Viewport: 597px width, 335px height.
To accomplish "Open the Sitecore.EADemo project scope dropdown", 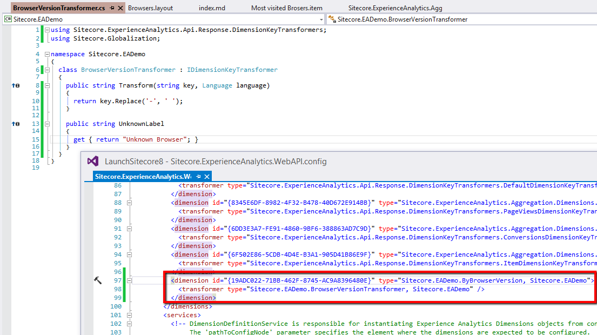I will [321, 19].
